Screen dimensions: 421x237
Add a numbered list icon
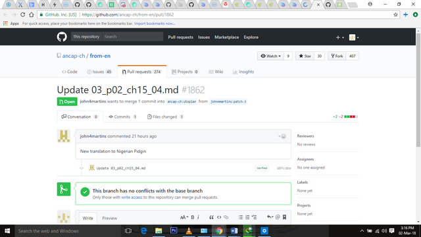tap(247, 217)
